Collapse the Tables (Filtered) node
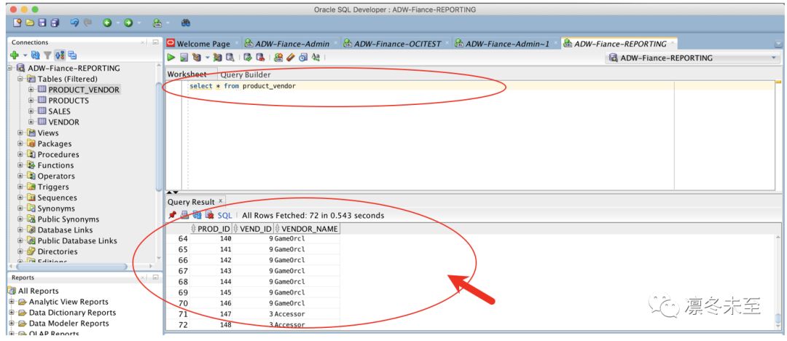Viewport: 787px width, 341px height. pos(20,79)
